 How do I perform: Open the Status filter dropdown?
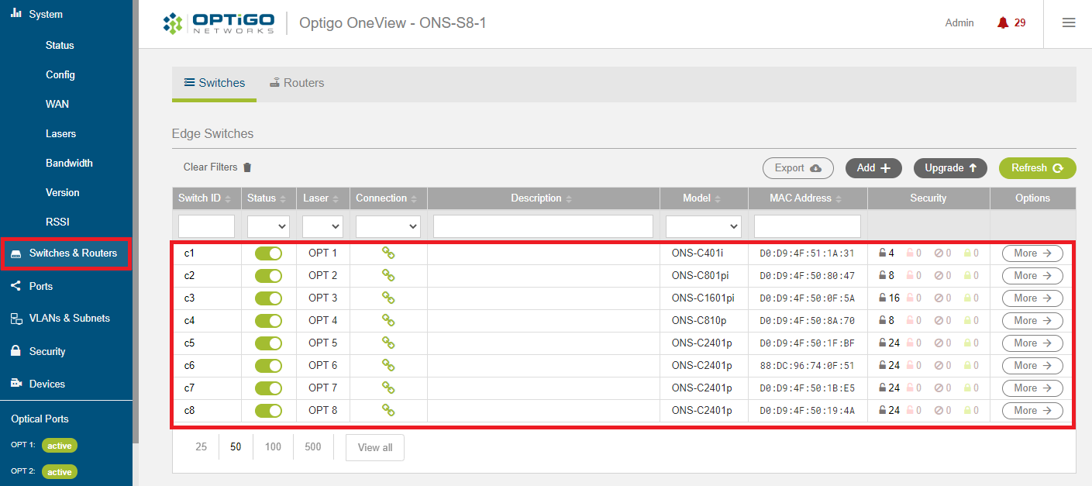[267, 226]
